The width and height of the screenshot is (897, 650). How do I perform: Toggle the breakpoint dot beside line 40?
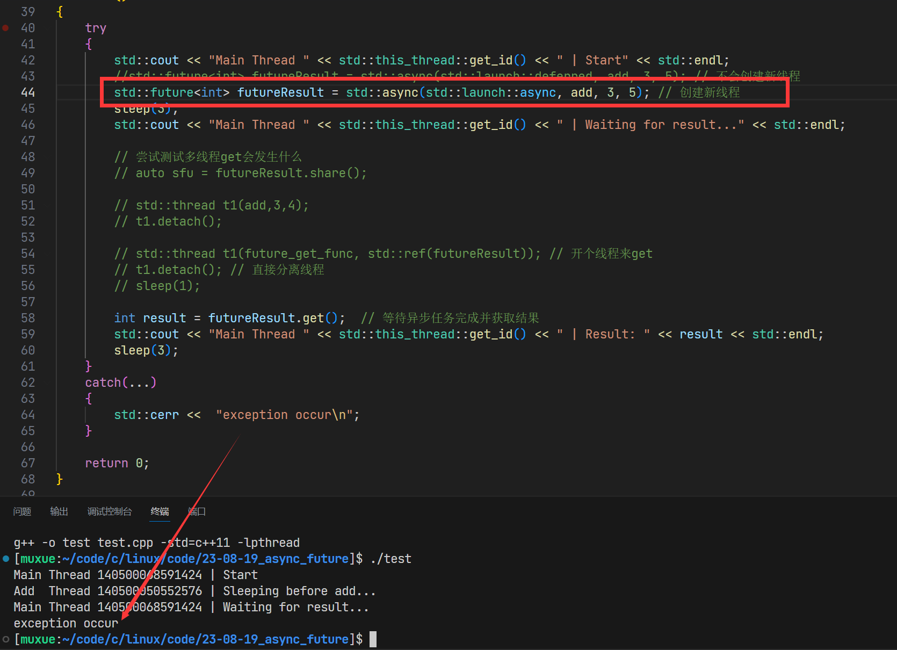click(5, 28)
